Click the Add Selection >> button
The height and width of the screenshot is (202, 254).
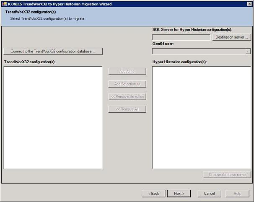(x=127, y=84)
